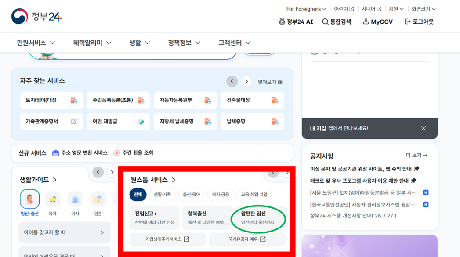Open 어린이 external link icon
The width and height of the screenshot is (460, 257).
pos(352,9)
